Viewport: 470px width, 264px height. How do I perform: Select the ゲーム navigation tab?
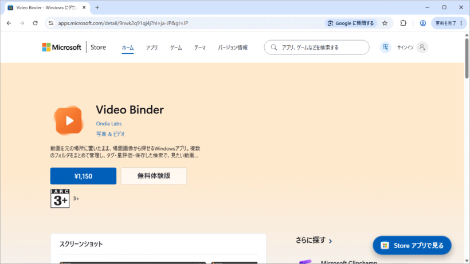point(176,48)
